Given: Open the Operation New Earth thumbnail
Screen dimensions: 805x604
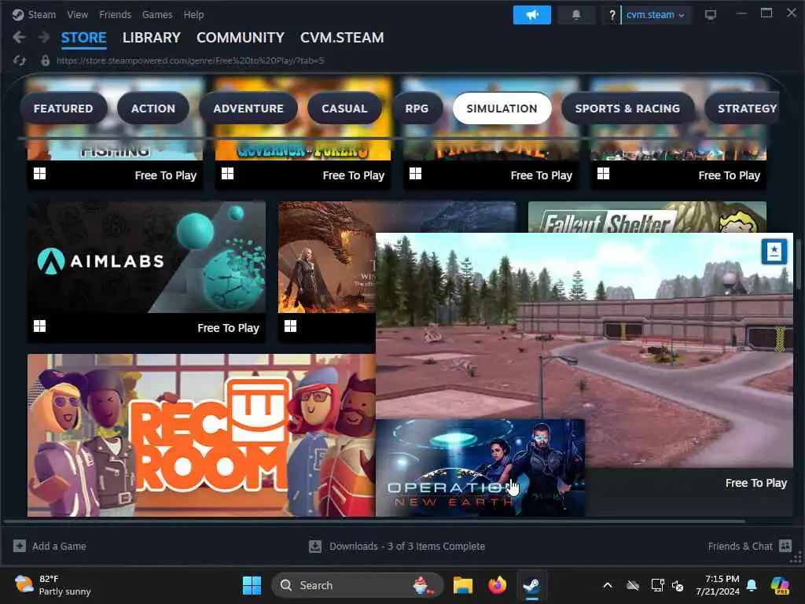Looking at the screenshot, I should (480, 467).
